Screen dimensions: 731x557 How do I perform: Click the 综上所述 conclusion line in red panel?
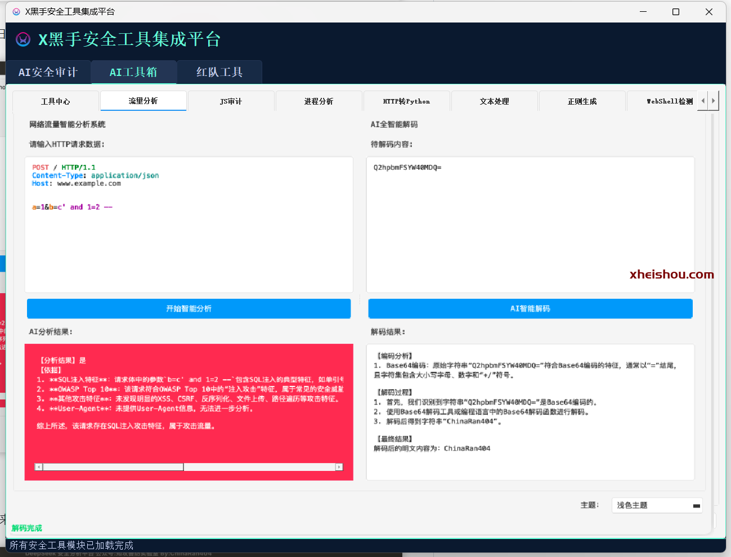pos(127,426)
